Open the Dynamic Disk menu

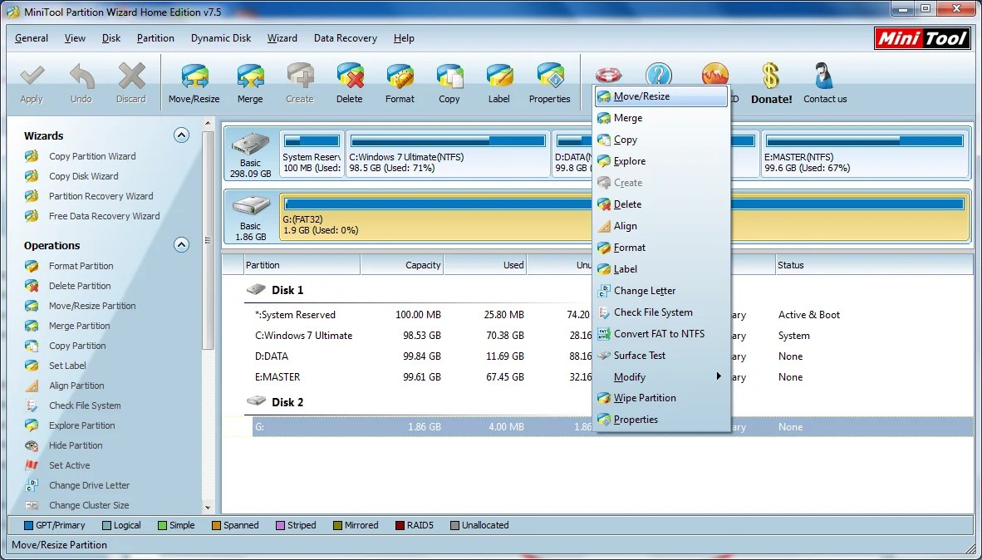pos(221,38)
